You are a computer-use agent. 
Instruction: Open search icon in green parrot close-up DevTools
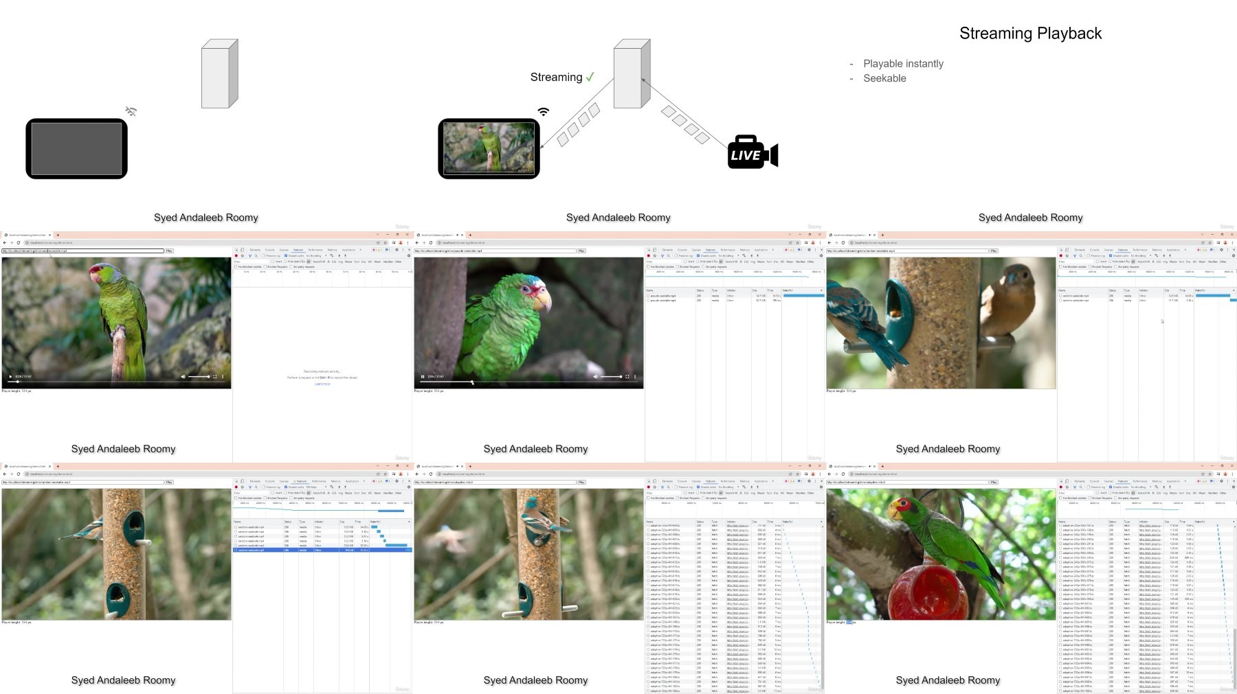(x=669, y=255)
